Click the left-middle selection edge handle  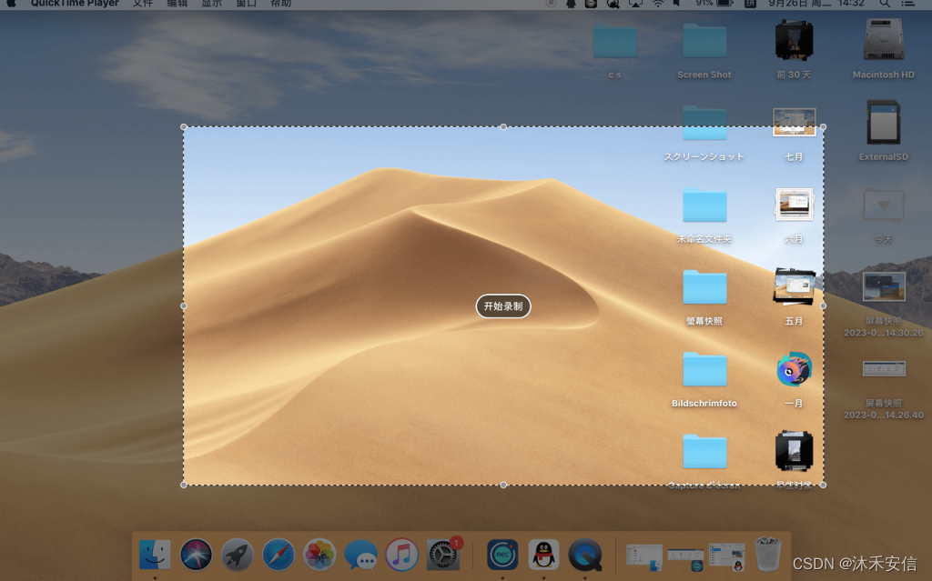point(184,306)
